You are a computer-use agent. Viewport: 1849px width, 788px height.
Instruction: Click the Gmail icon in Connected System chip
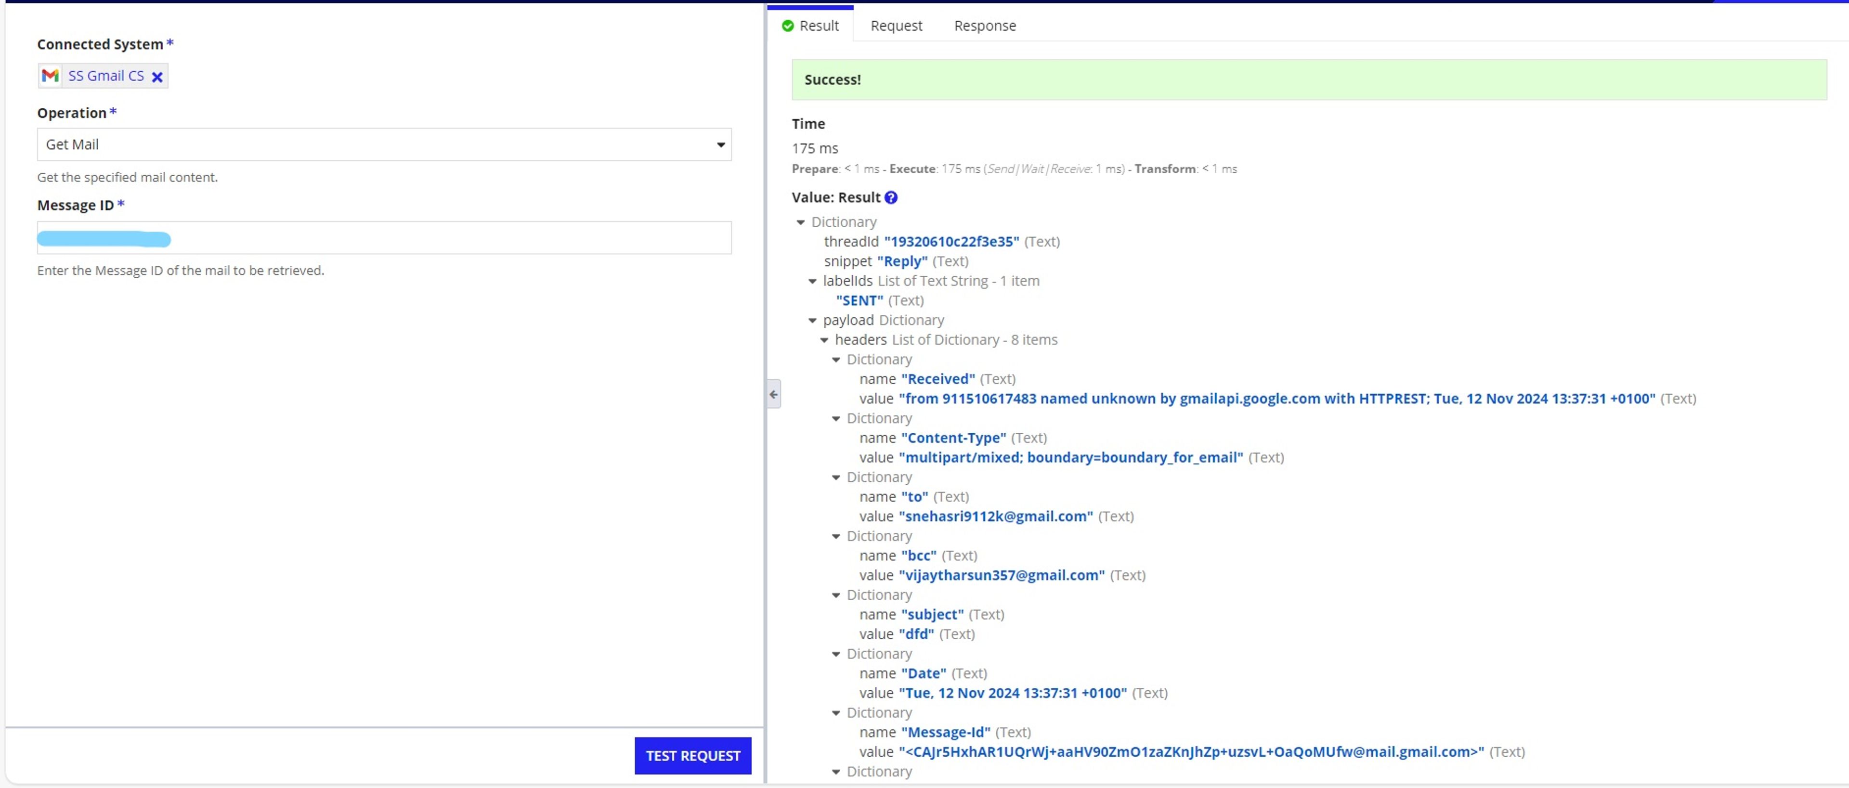coord(50,76)
